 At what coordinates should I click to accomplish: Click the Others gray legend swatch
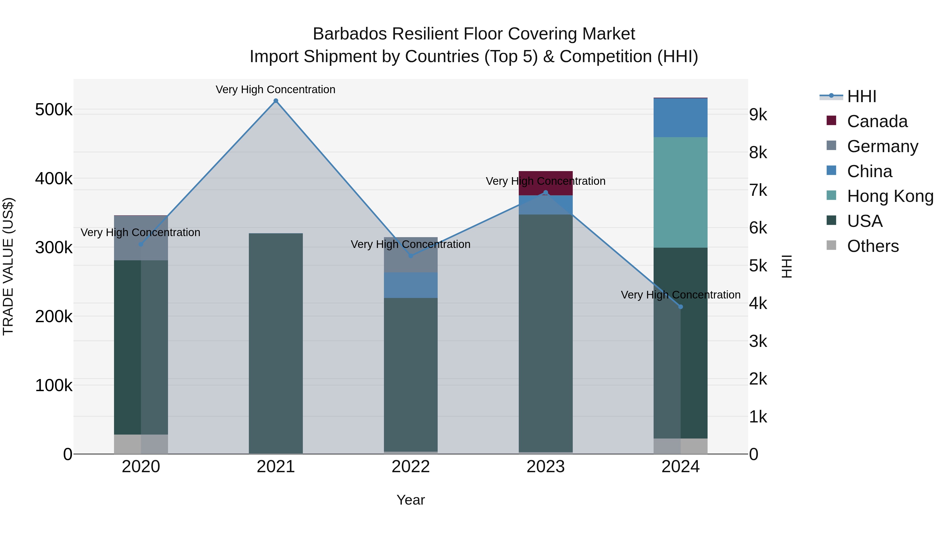831,245
